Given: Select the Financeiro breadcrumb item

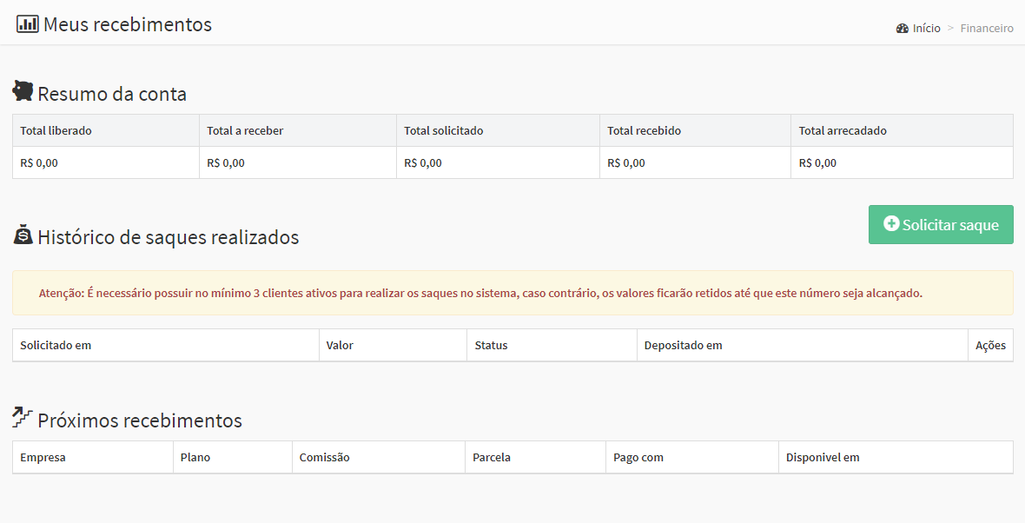Looking at the screenshot, I should pyautogui.click(x=987, y=29).
